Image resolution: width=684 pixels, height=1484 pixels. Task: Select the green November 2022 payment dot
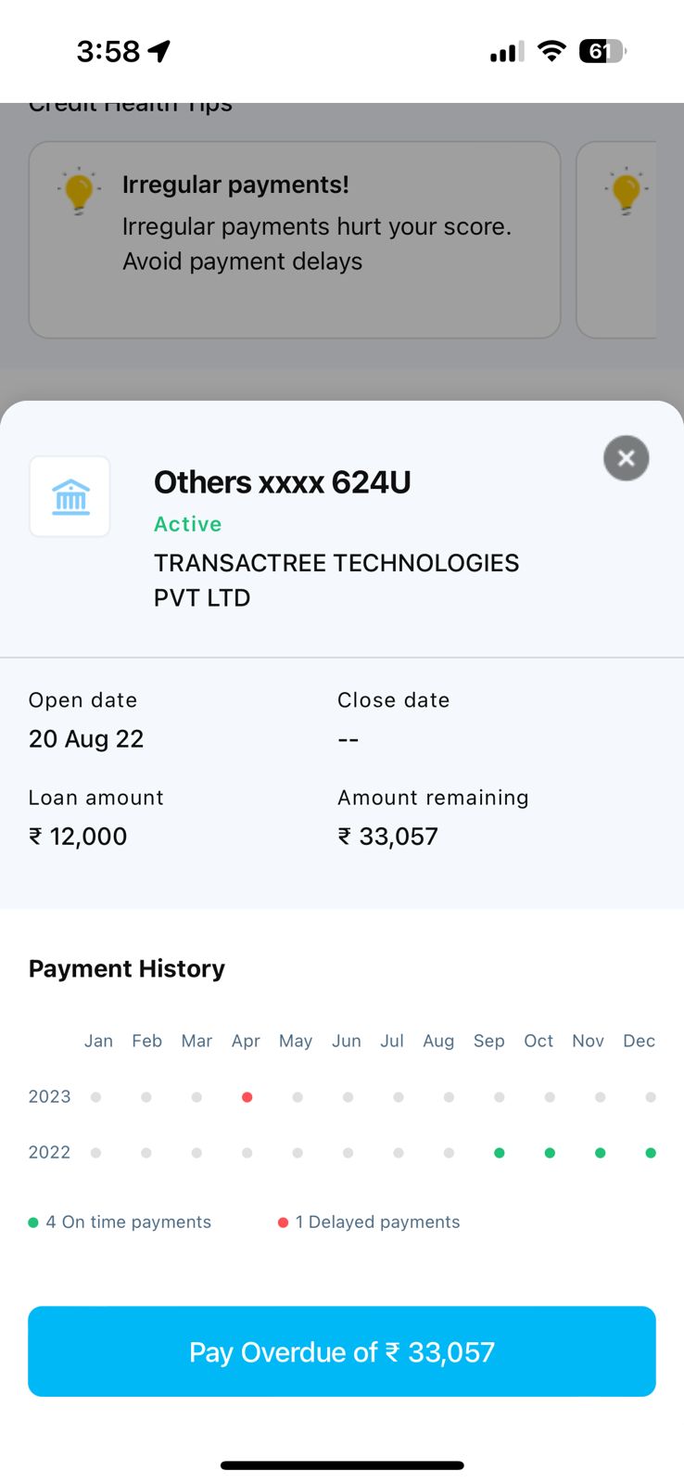pyautogui.click(x=601, y=1153)
